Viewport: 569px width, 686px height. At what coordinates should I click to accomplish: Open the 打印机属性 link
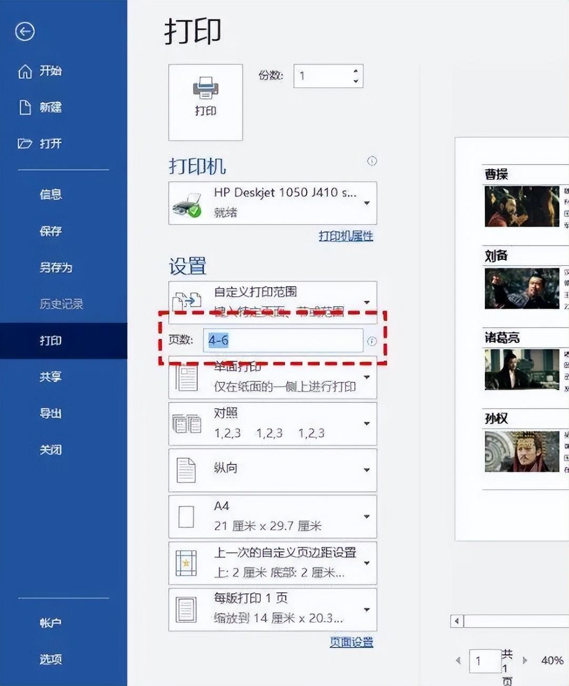coord(346,236)
